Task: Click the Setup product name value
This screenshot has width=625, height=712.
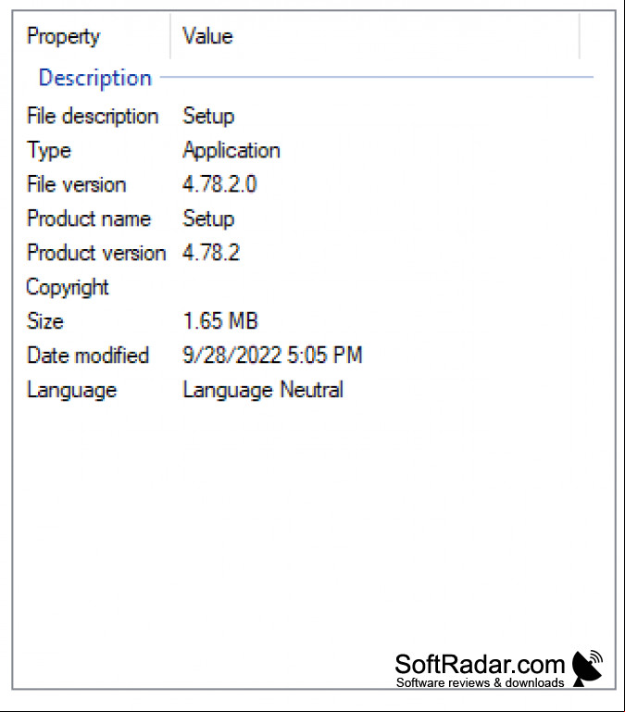Action: coord(208,219)
